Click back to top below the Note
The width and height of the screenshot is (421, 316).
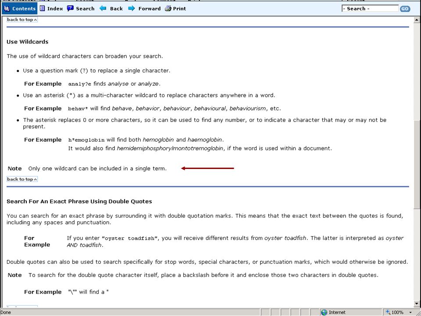[22, 179]
